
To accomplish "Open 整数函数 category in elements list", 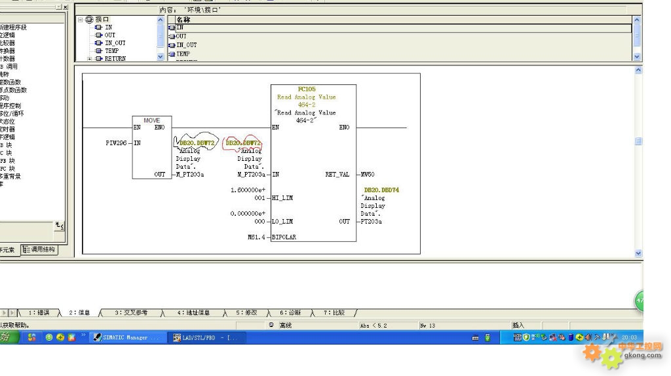I will 10,82.
